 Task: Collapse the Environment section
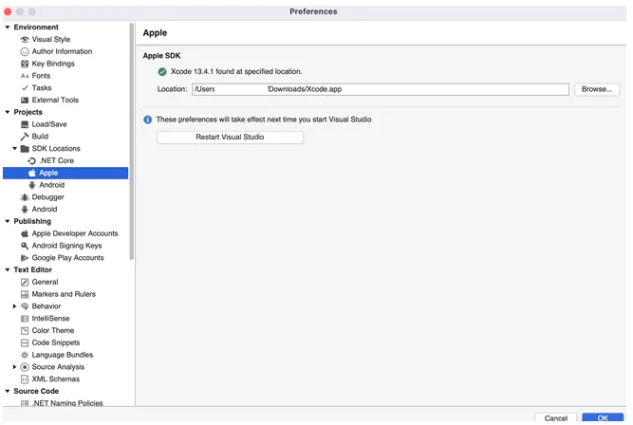(8, 28)
